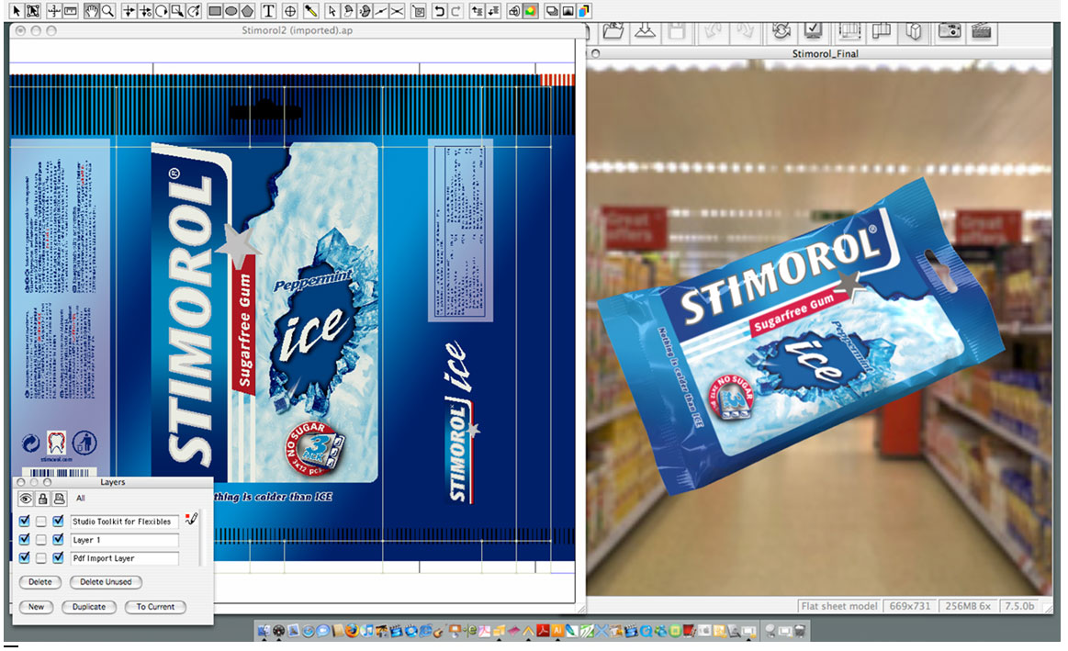Click Stimorol2 (imported).ap window title
1068x651 pixels.
coord(297,30)
